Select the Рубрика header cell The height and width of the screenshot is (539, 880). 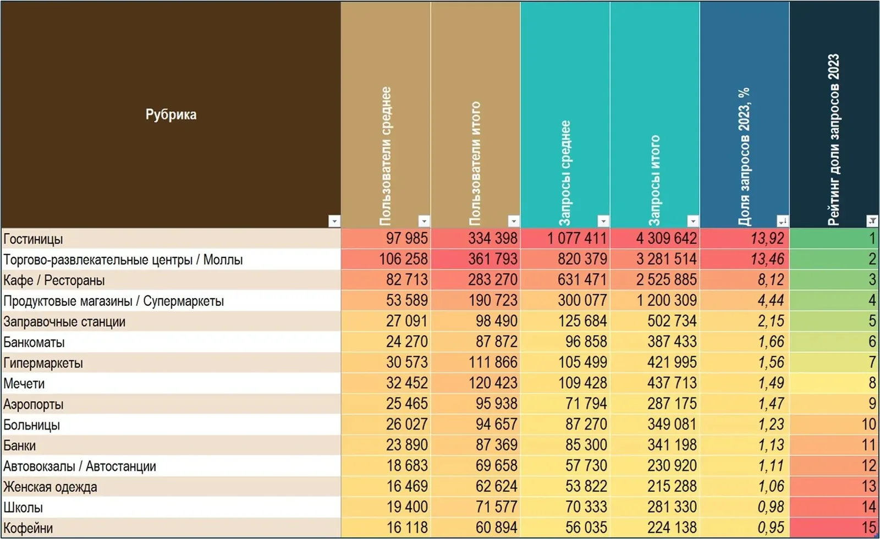(171, 114)
